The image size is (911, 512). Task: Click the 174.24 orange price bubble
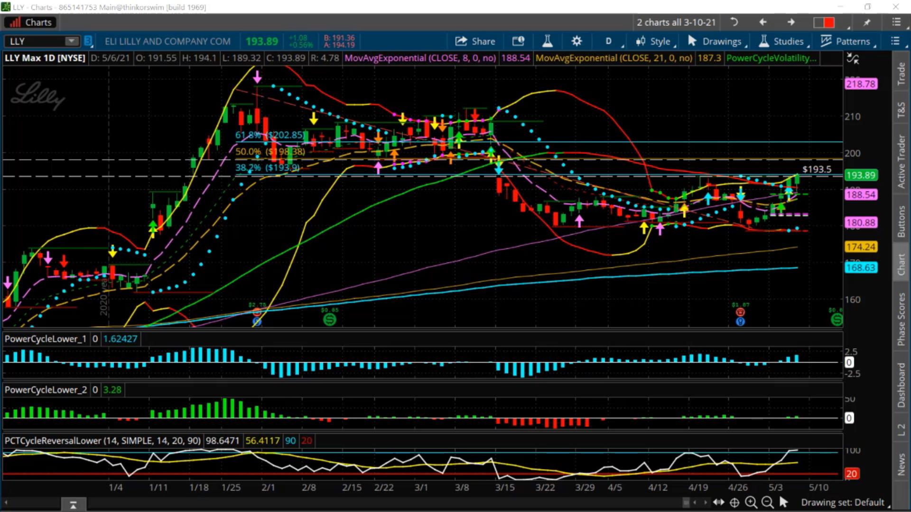[861, 247]
